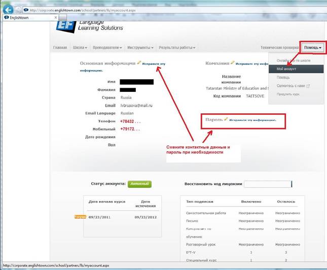Click pencil icon next to Компания
327x270 pixels.
coord(233,62)
